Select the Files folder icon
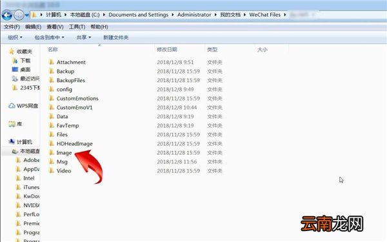This screenshot has width=387, height=242. [52, 135]
